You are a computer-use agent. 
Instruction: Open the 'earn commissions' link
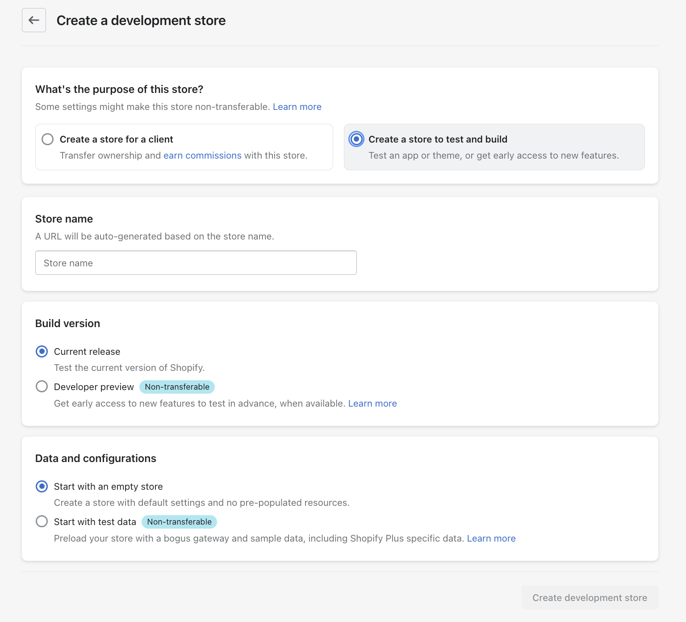click(202, 155)
